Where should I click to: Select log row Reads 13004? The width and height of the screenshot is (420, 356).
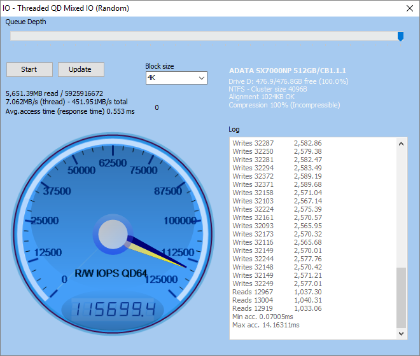click(277, 300)
